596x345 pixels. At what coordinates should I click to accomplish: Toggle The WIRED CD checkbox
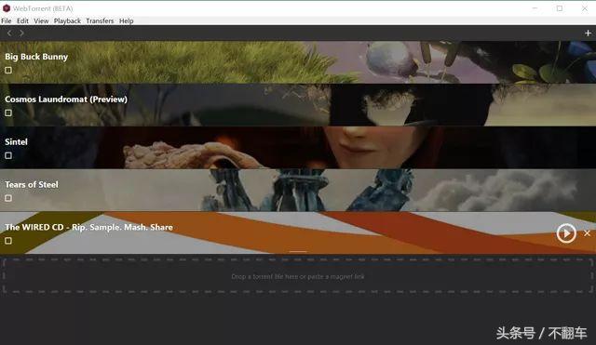pos(8,241)
